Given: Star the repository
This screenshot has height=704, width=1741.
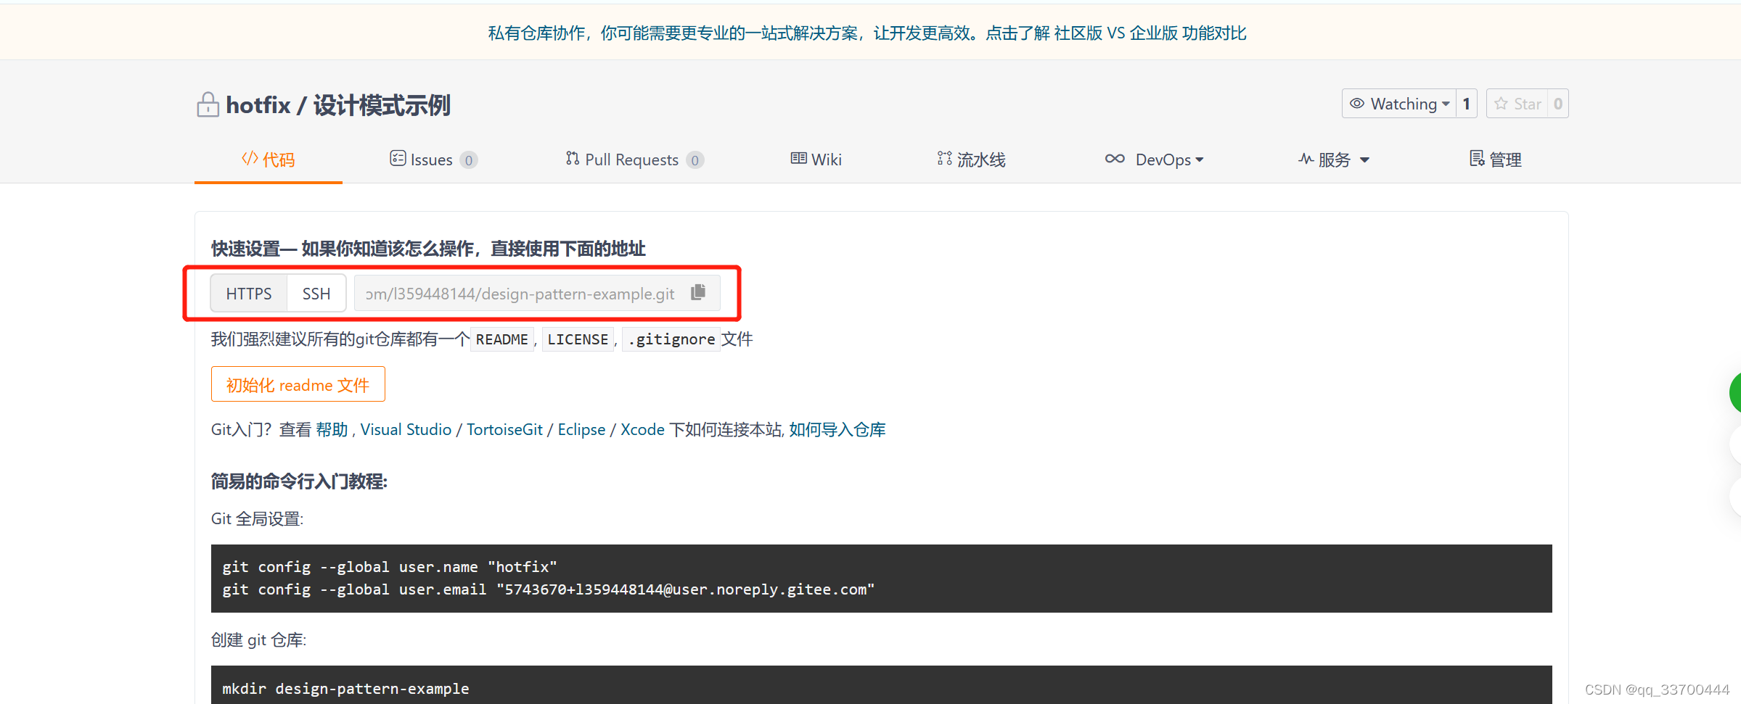Looking at the screenshot, I should click(x=1517, y=104).
